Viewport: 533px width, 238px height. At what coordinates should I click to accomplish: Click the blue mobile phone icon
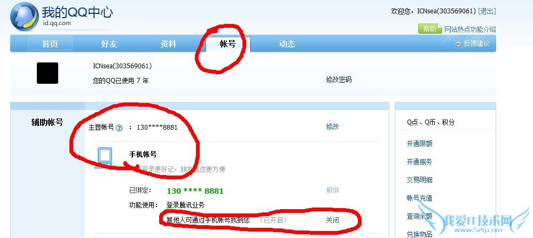[x=105, y=157]
